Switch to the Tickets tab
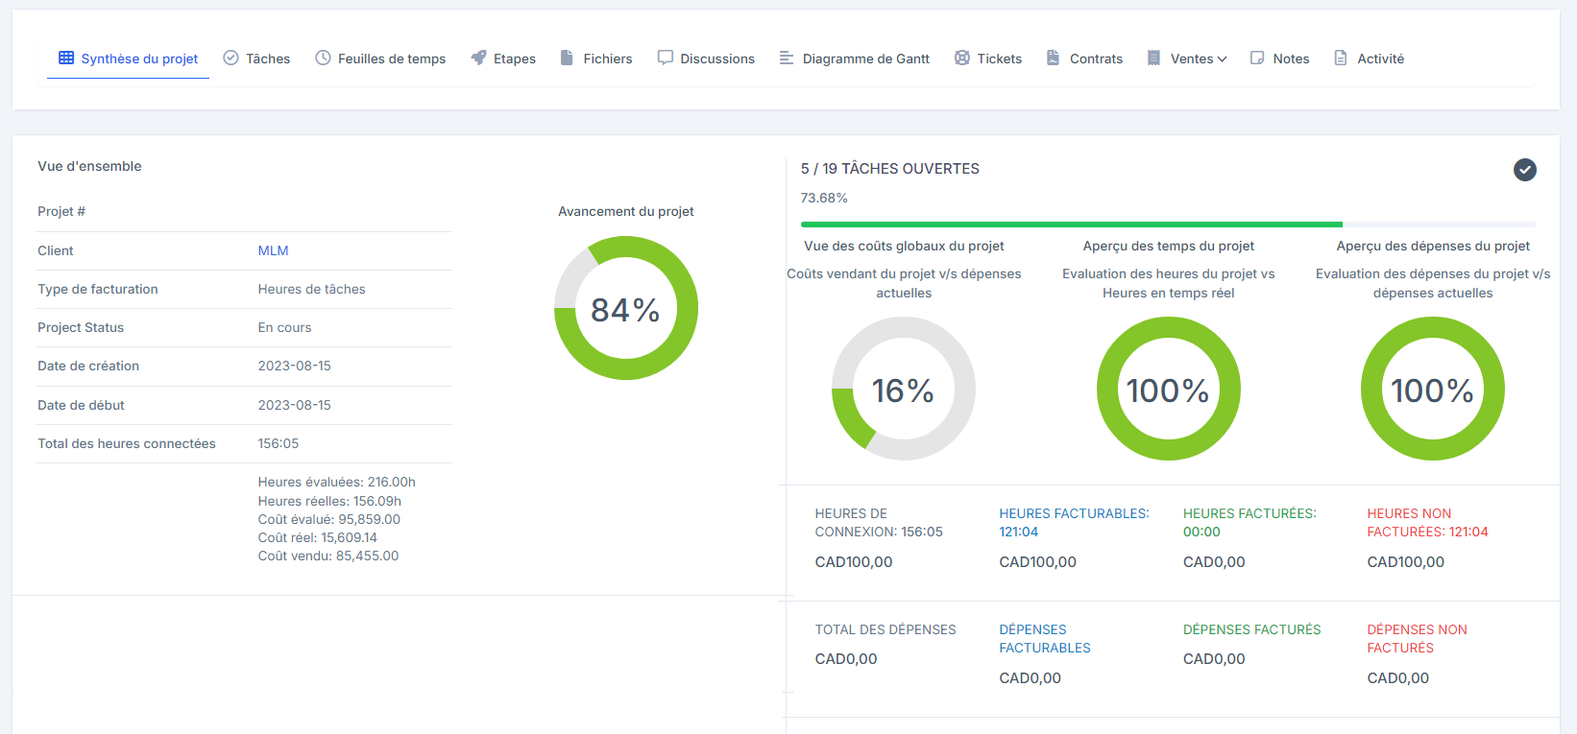 click(987, 59)
